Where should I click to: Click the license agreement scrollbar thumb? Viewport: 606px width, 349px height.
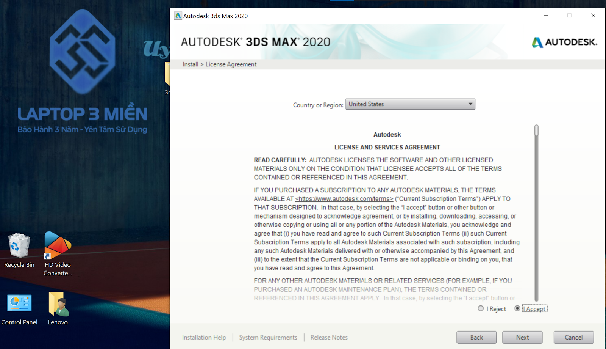536,130
